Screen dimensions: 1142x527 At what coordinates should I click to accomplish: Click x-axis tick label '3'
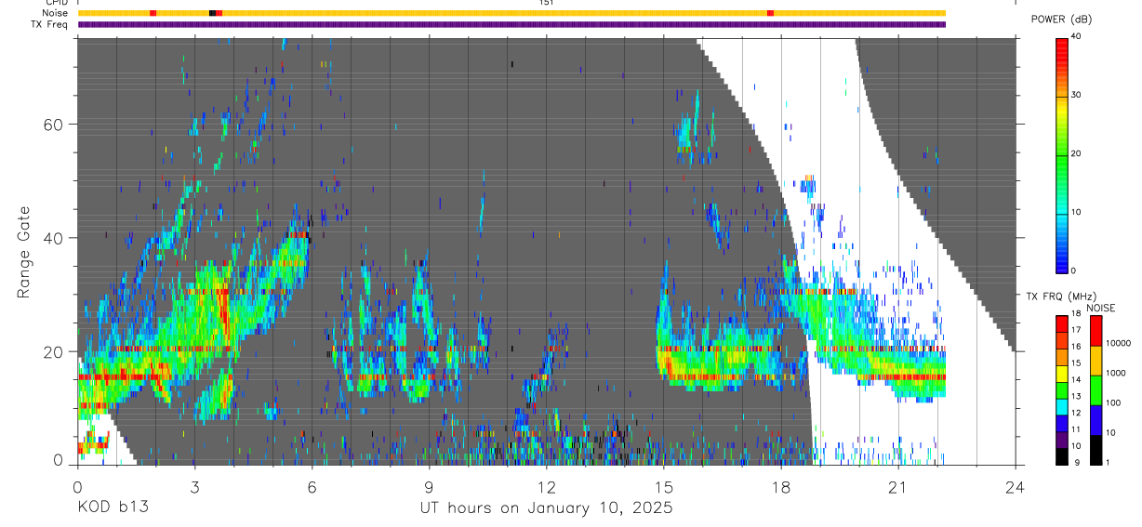coord(194,487)
